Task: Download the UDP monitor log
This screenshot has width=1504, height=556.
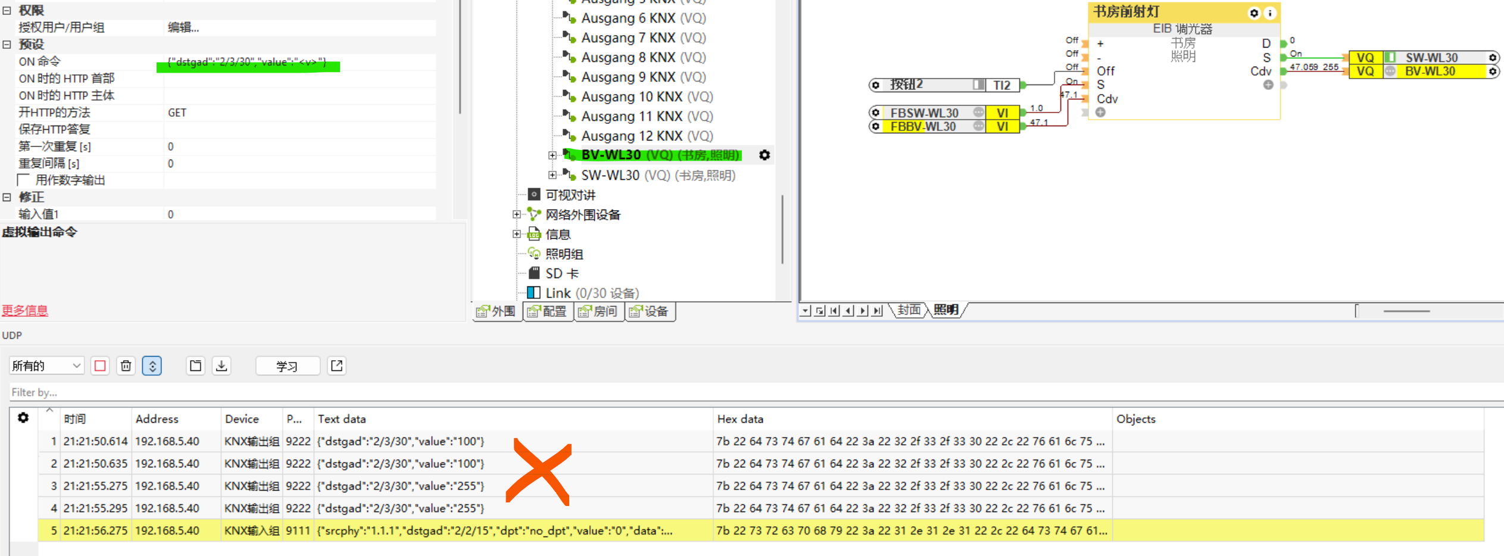Action: [221, 366]
